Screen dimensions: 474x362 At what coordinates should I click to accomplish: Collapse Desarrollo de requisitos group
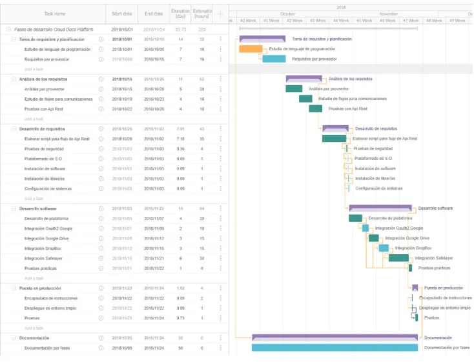click(x=14, y=129)
